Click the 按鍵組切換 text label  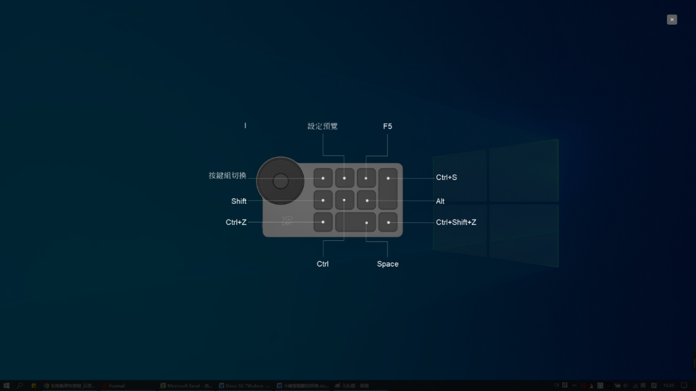click(227, 176)
